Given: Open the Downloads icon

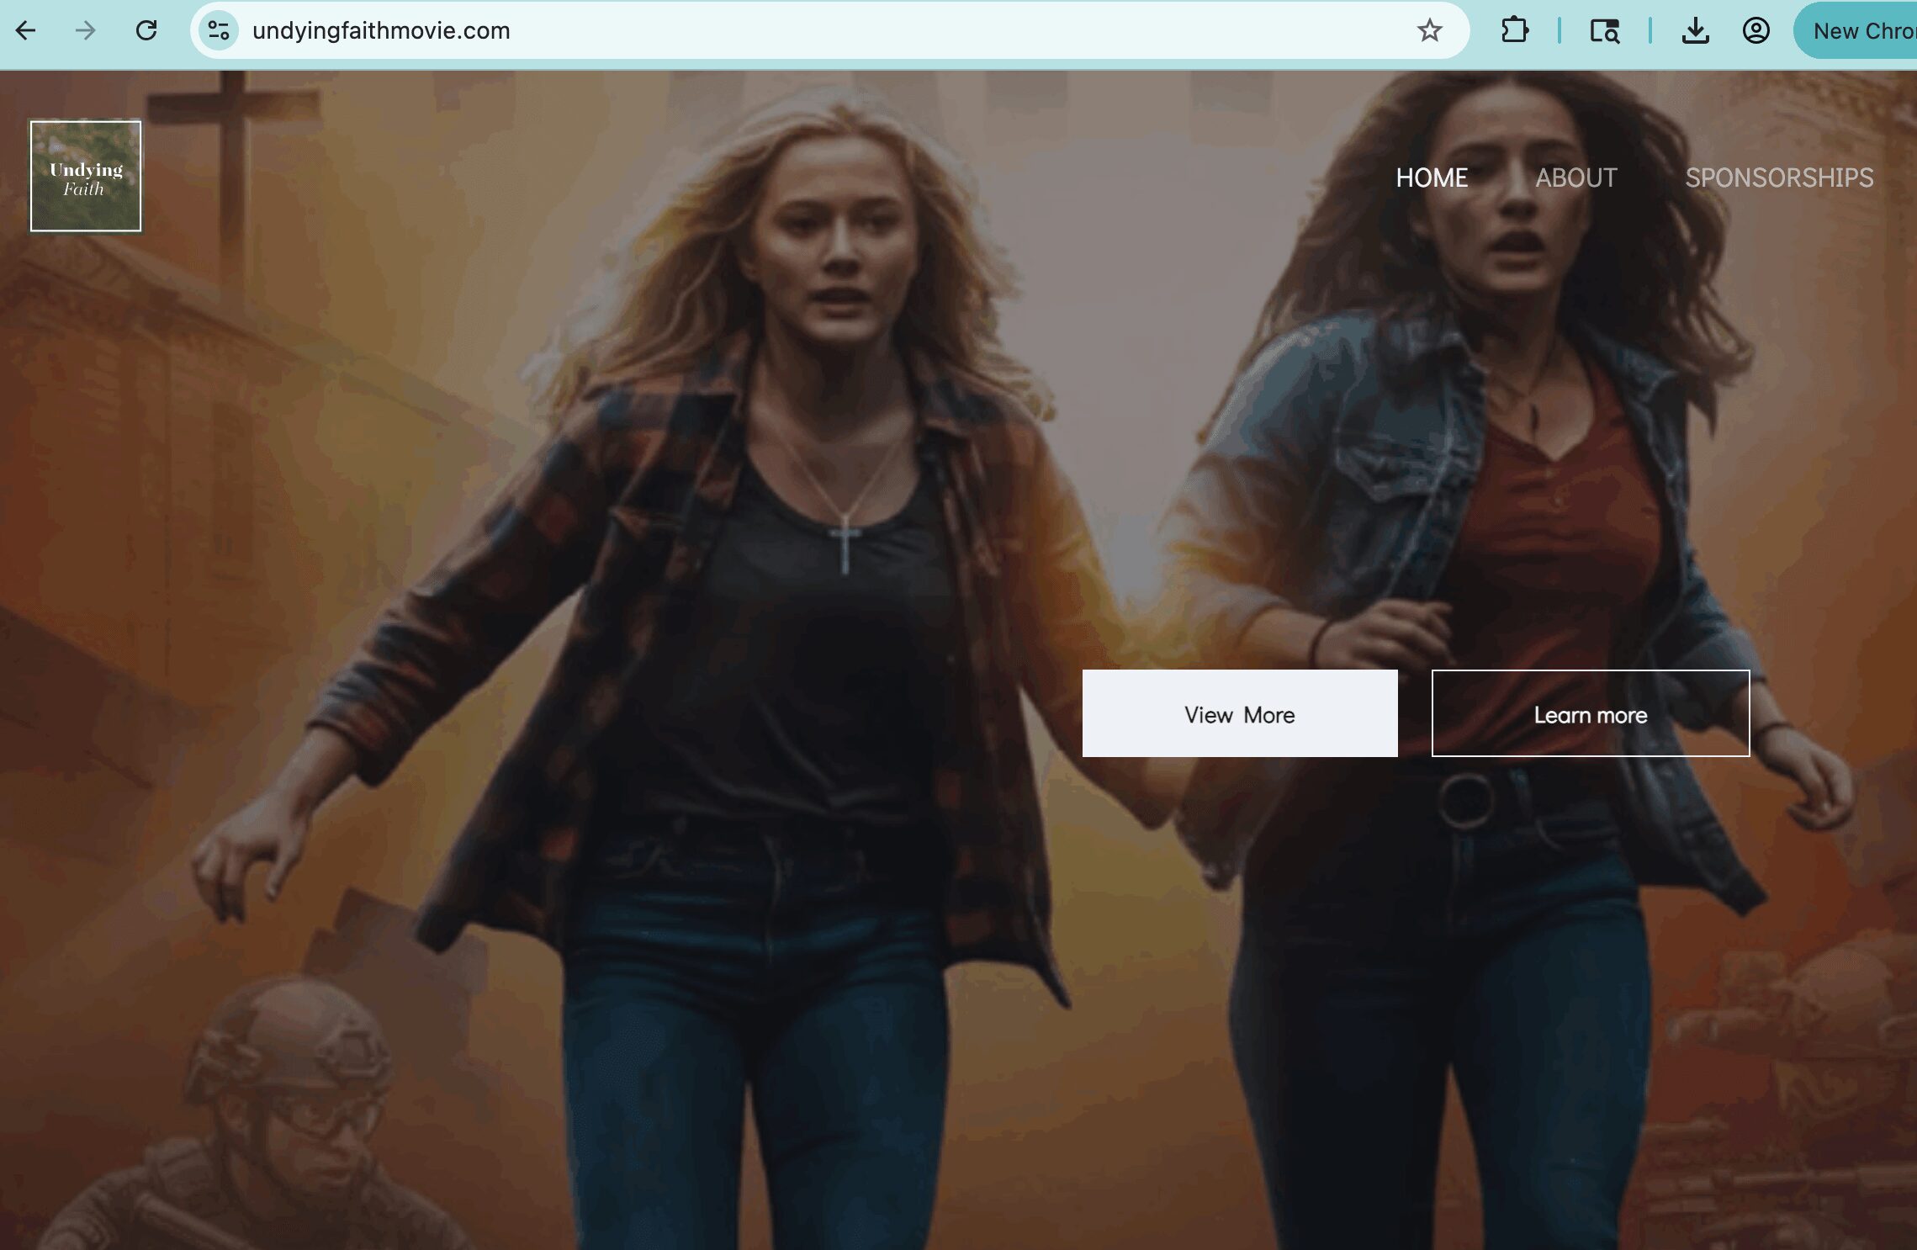Looking at the screenshot, I should point(1695,31).
